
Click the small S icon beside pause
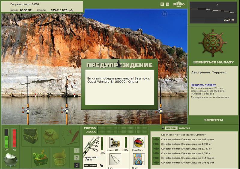pos(167,4)
